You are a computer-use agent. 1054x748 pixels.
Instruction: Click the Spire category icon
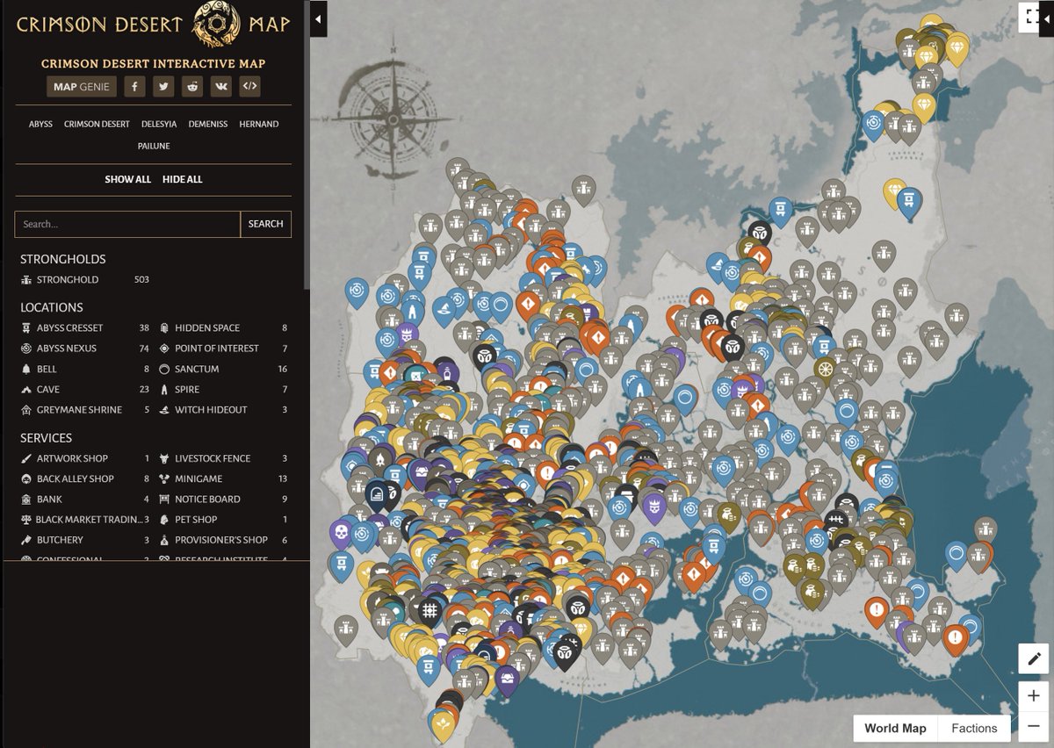tap(164, 390)
